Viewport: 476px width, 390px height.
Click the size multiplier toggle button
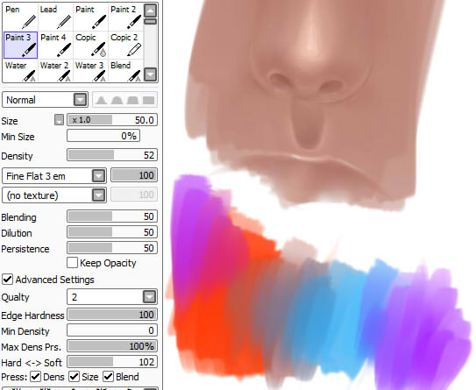coord(59,119)
